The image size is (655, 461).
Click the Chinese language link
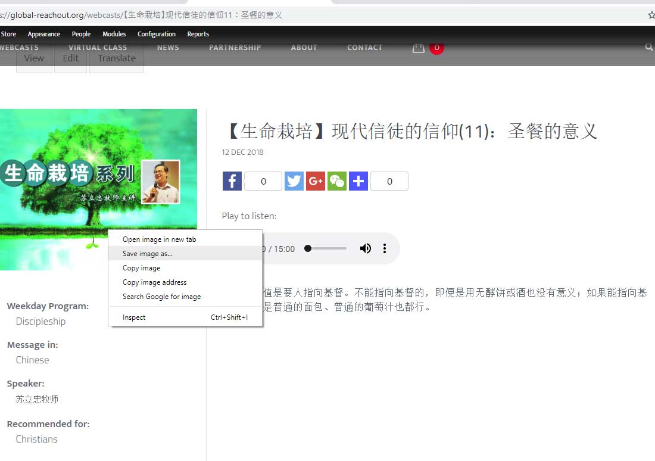click(x=32, y=360)
